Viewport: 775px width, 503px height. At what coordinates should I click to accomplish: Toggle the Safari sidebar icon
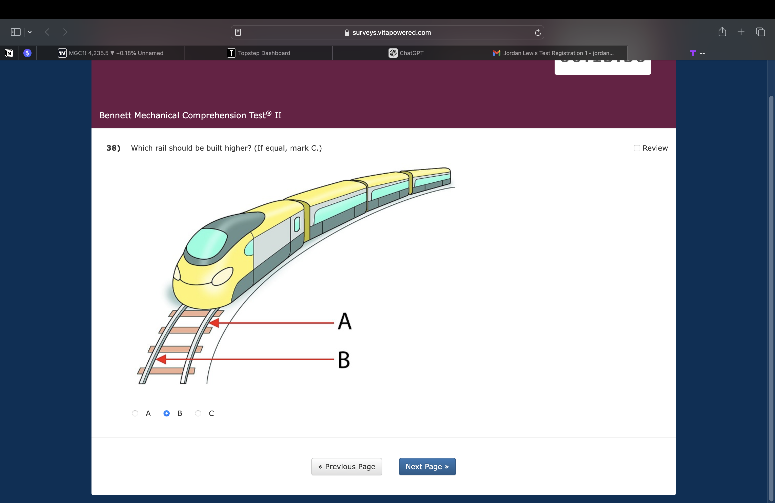point(15,32)
